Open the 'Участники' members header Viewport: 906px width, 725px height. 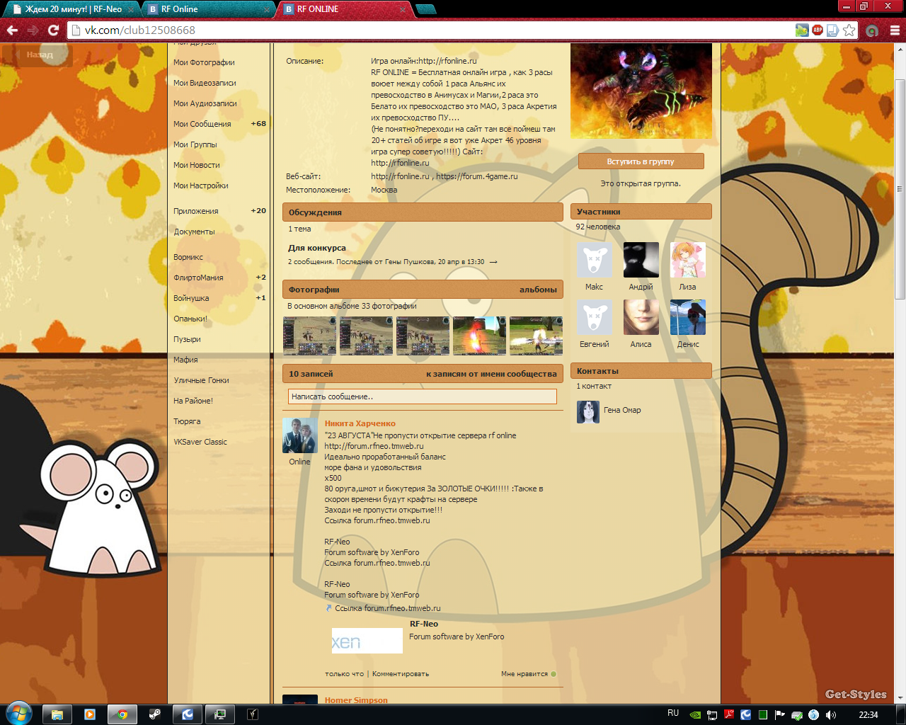pos(641,212)
